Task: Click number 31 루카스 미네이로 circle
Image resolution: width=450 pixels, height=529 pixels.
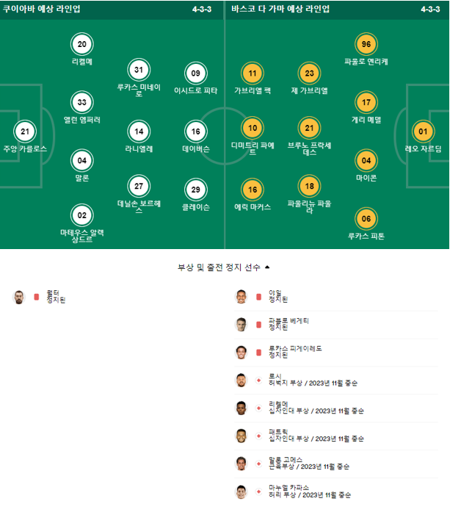Action: [x=139, y=70]
